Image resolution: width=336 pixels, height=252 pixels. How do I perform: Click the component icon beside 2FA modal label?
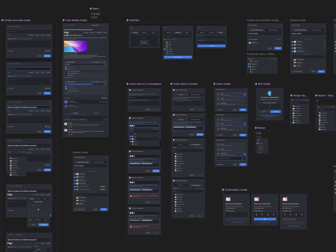[x=256, y=84]
